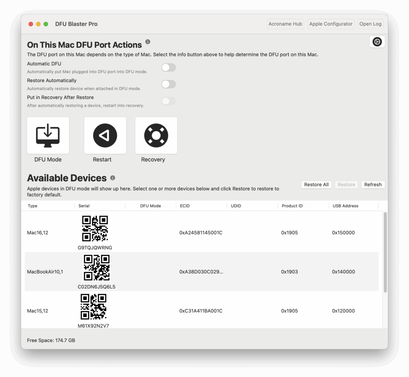This screenshot has width=409, height=377.
Task: Click Product ID 0x1903
Action: point(290,272)
